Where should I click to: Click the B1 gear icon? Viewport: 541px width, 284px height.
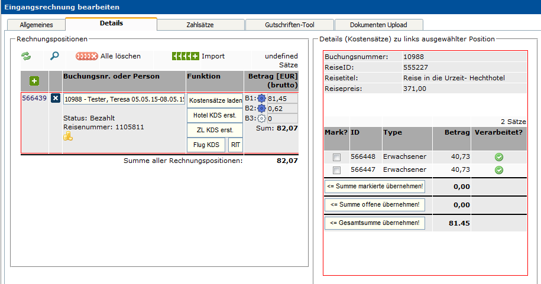point(262,99)
